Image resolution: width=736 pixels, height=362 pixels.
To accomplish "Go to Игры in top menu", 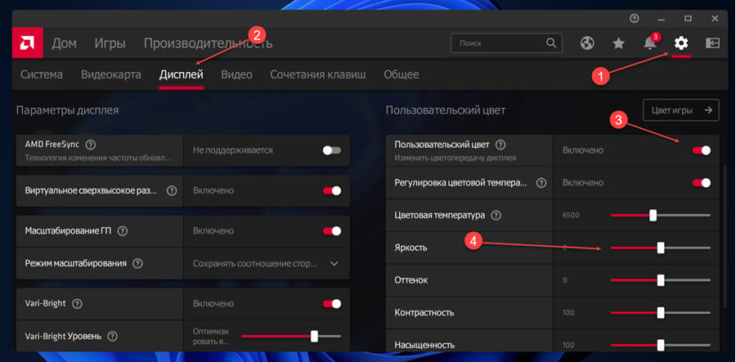I will coord(110,43).
